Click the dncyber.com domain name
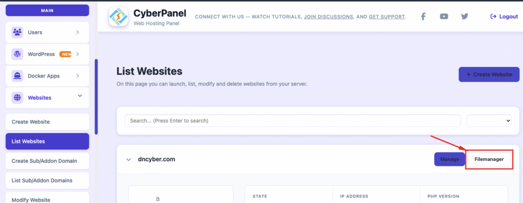523x203 pixels. (156, 159)
